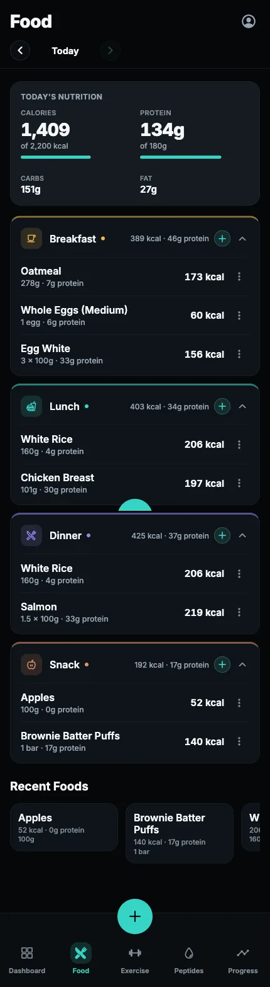Collapse the Snack section chevron
Image resolution: width=270 pixels, height=987 pixels.
point(243,665)
